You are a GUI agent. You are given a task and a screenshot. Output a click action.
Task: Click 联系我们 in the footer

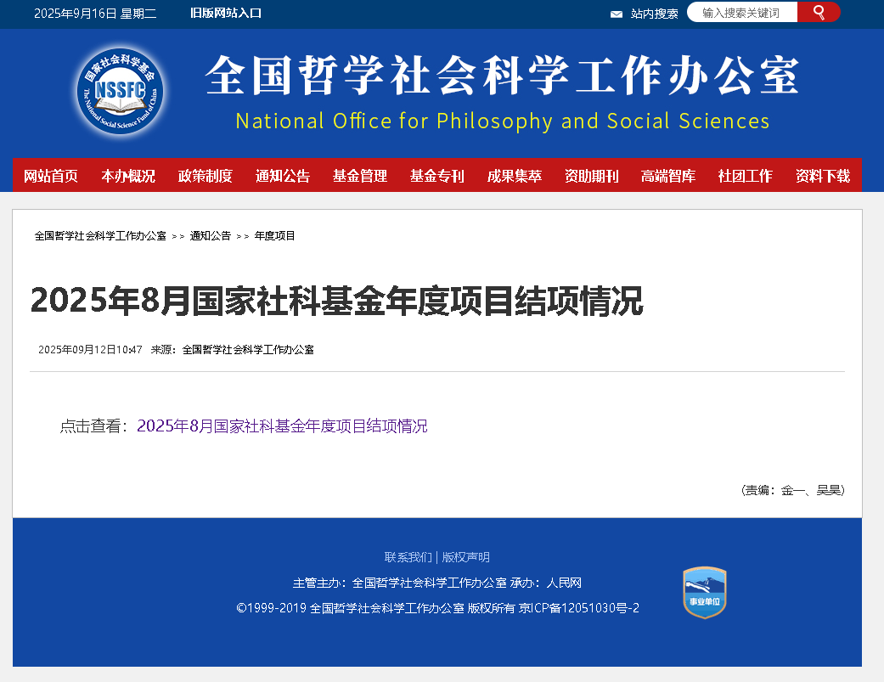(x=408, y=557)
